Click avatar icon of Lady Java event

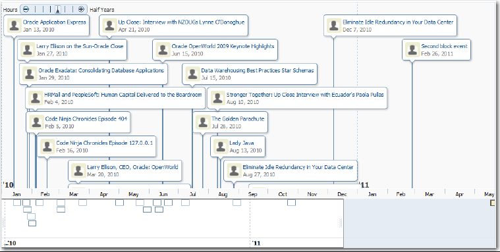click(221, 147)
